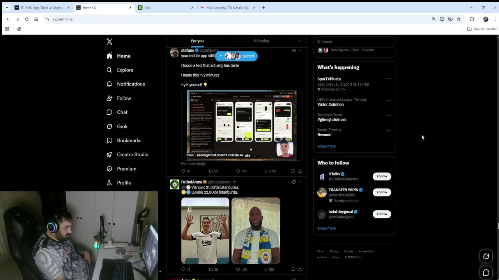Open Bookmarks in the sidebar
499x280 pixels.
pos(124,140)
